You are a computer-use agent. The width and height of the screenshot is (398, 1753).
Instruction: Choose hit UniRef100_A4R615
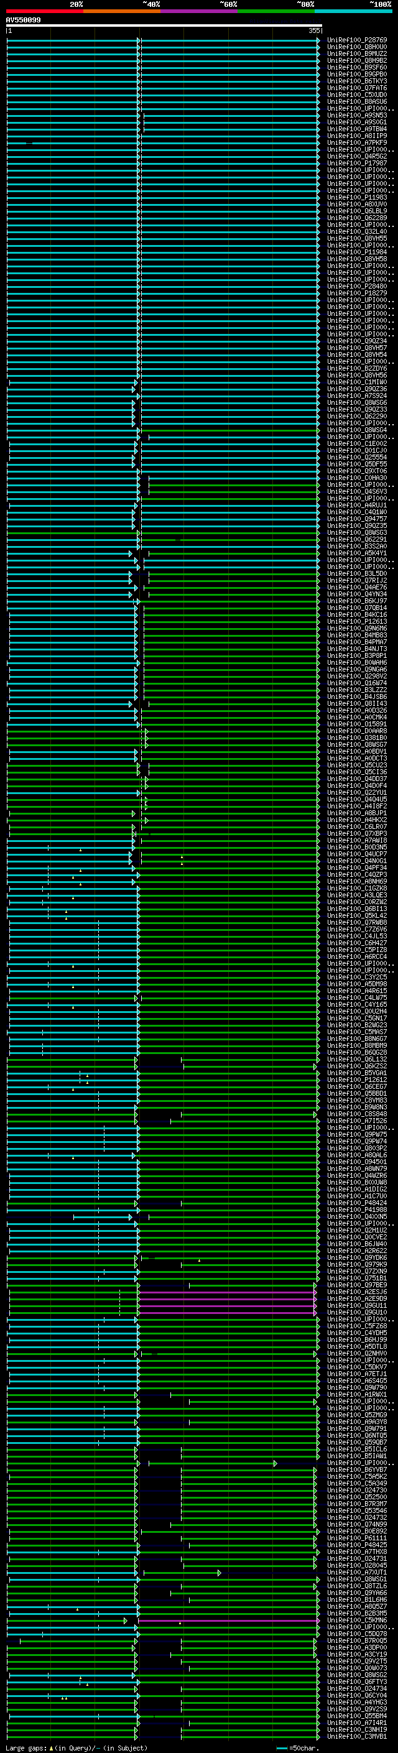[357, 991]
